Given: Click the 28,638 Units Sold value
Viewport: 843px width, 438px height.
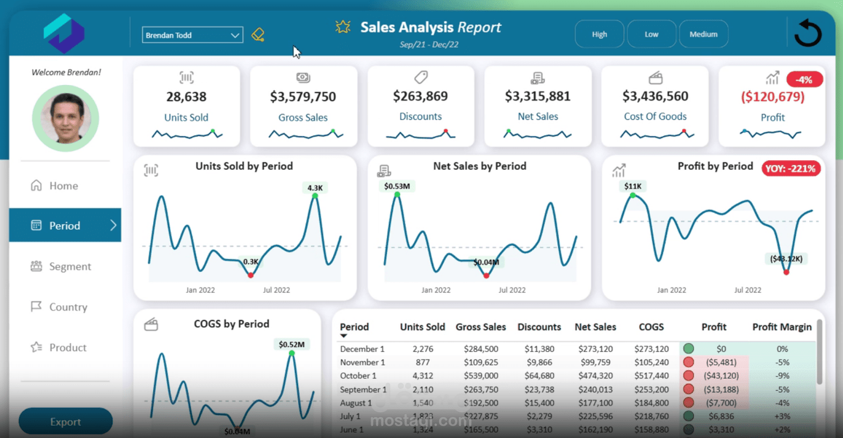Looking at the screenshot, I should (186, 97).
